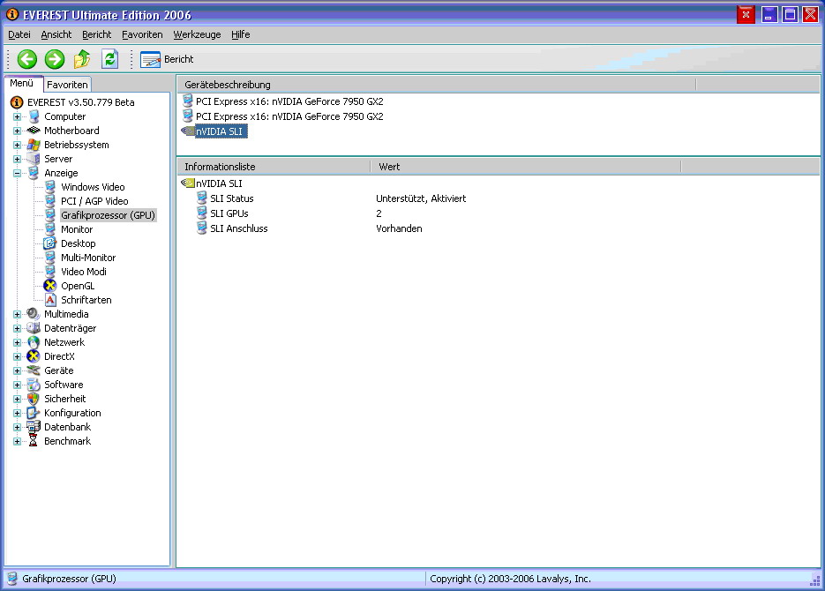This screenshot has width=825, height=591.
Task: Expand the Software tree node
Action: pyautogui.click(x=18, y=385)
